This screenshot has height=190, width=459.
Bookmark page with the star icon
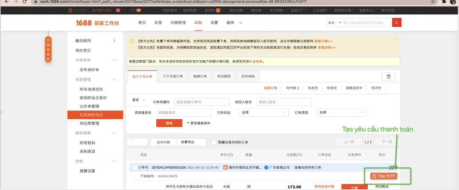(x=433, y=2)
